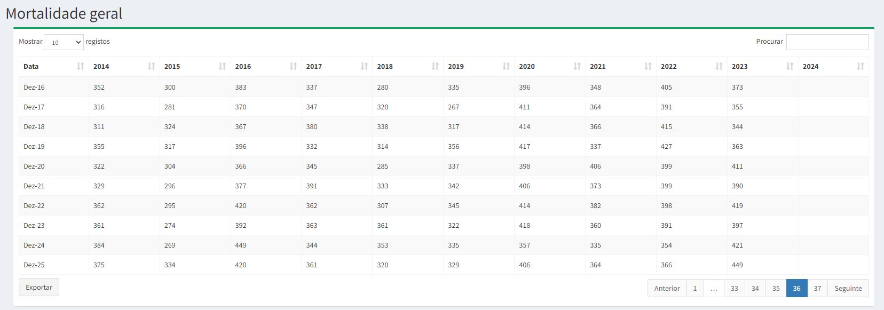Jump to page 1 in pagination

coord(695,288)
